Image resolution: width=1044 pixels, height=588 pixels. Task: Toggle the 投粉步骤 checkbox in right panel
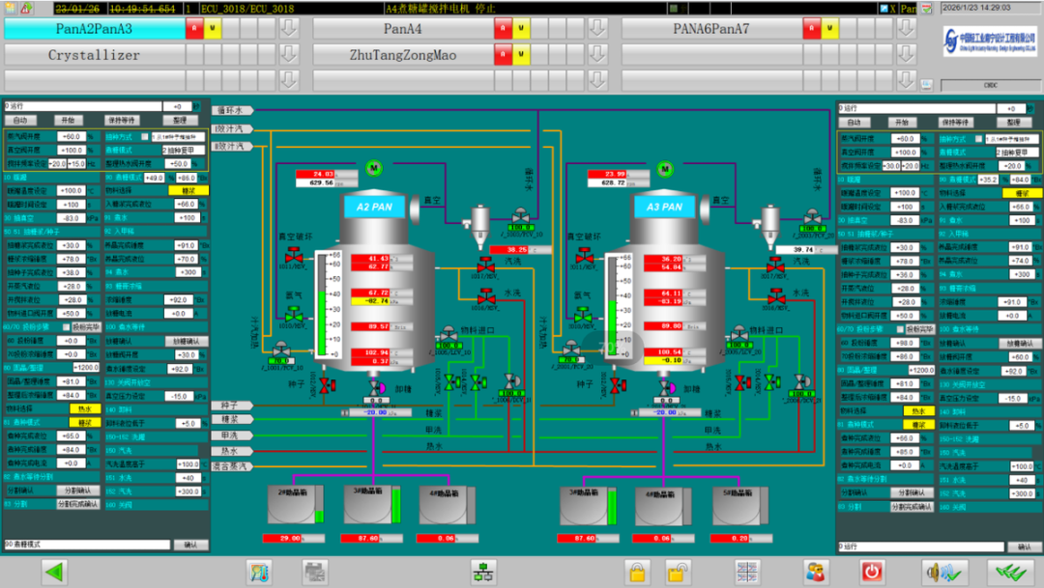pos(900,329)
